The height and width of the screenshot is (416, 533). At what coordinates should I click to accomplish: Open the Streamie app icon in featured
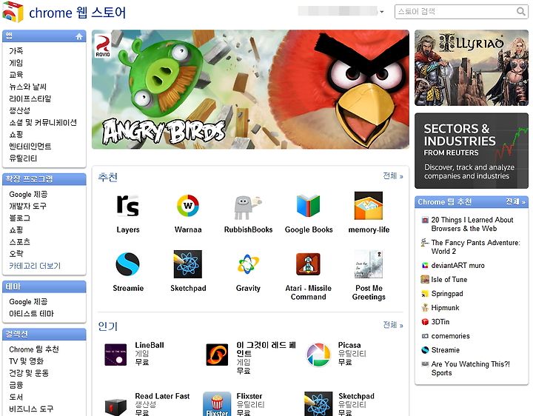(x=128, y=264)
